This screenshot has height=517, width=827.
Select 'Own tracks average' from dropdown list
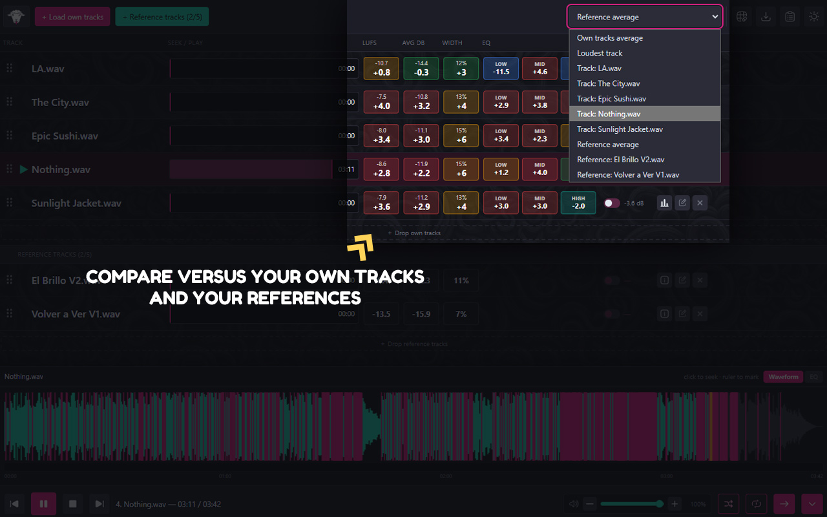(645, 38)
